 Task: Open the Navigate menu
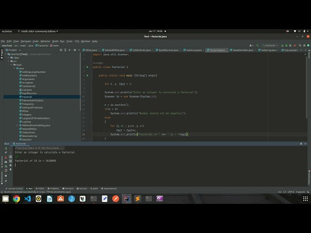point(26,41)
